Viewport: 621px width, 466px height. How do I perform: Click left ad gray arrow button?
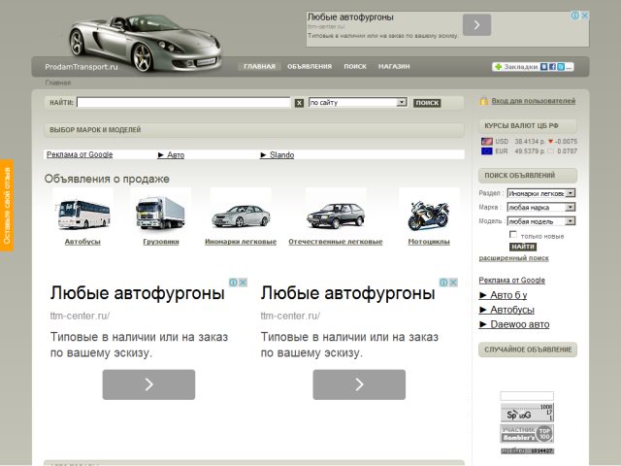(148, 384)
